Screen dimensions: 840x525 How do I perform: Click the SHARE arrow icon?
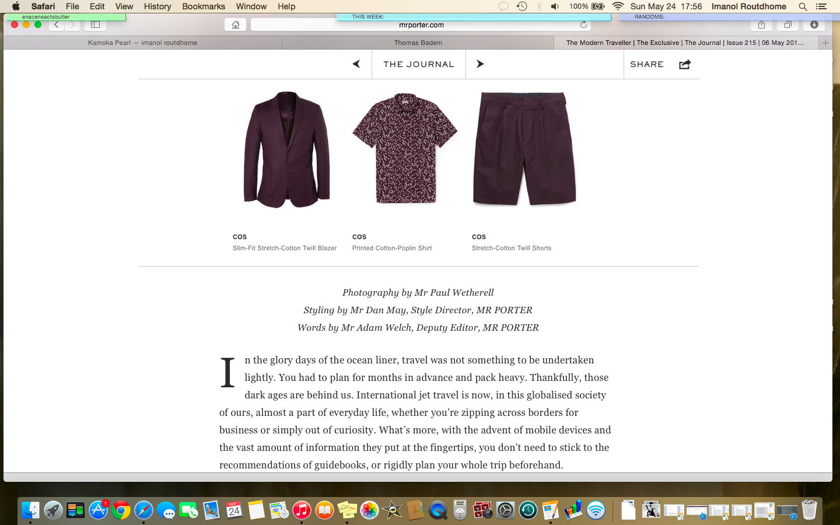coord(685,64)
